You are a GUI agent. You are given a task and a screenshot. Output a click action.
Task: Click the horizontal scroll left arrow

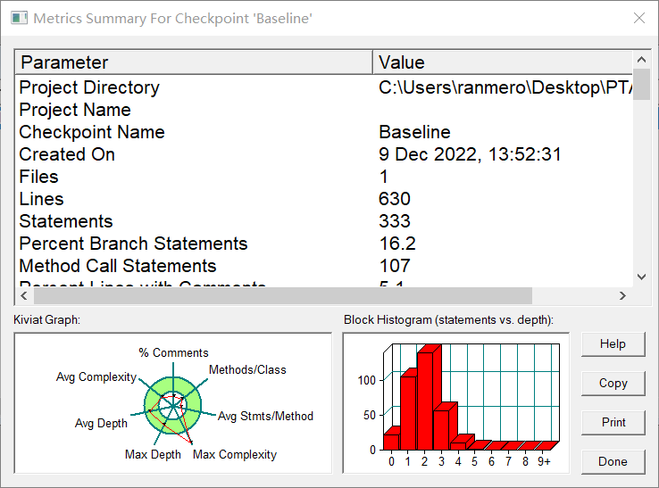point(24,295)
